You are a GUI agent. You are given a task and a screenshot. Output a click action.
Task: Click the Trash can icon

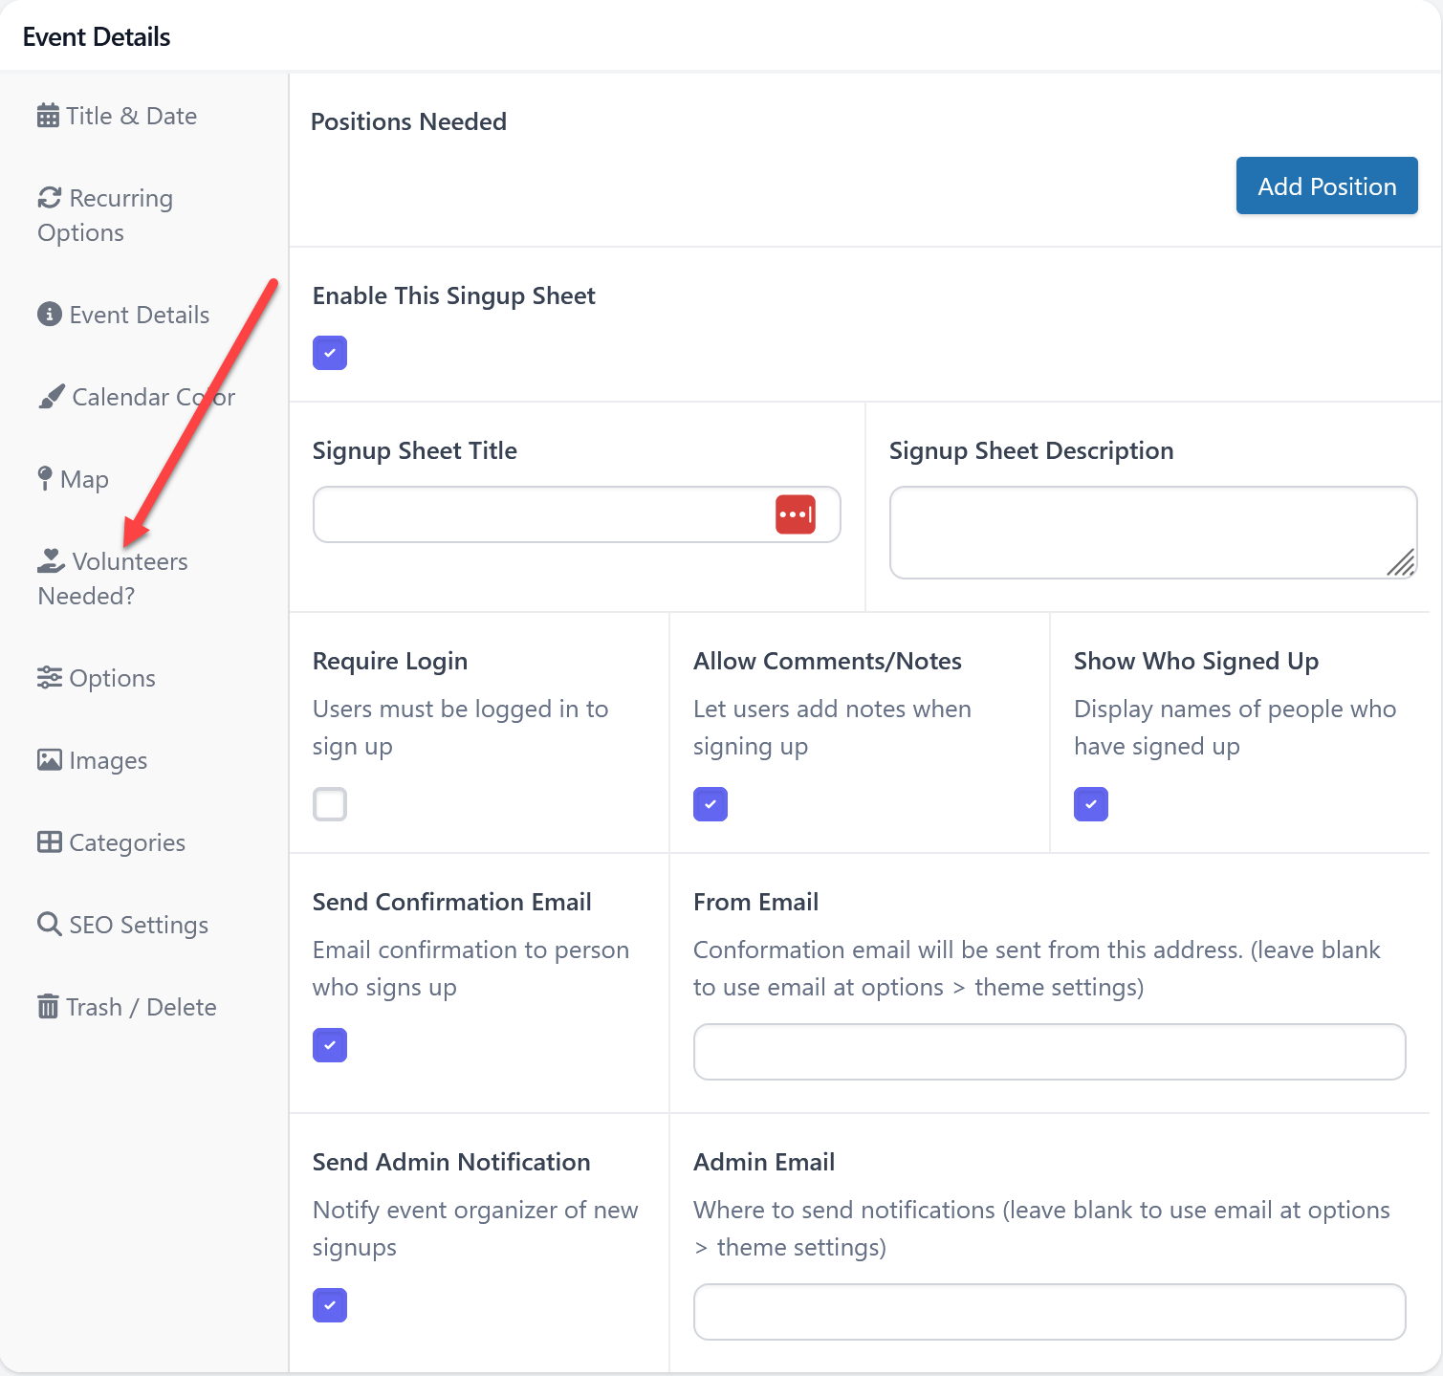click(48, 1007)
